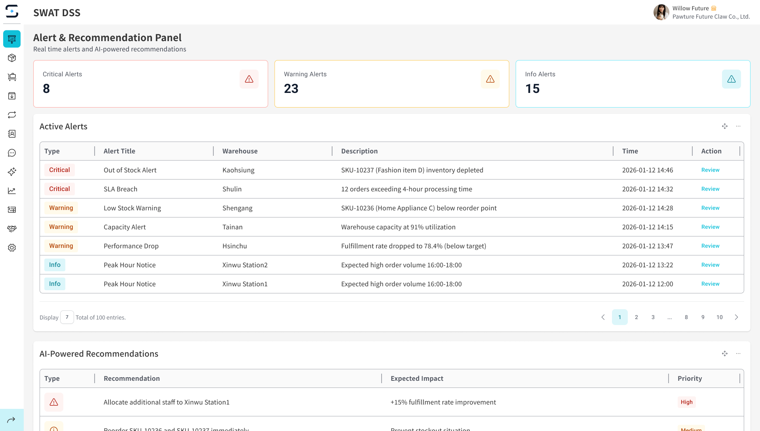Open the settings gear sidebar icon

pyautogui.click(x=12, y=248)
